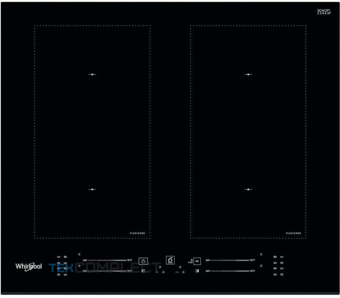
Task: Tap the power on/off button
Action: (x=143, y=261)
